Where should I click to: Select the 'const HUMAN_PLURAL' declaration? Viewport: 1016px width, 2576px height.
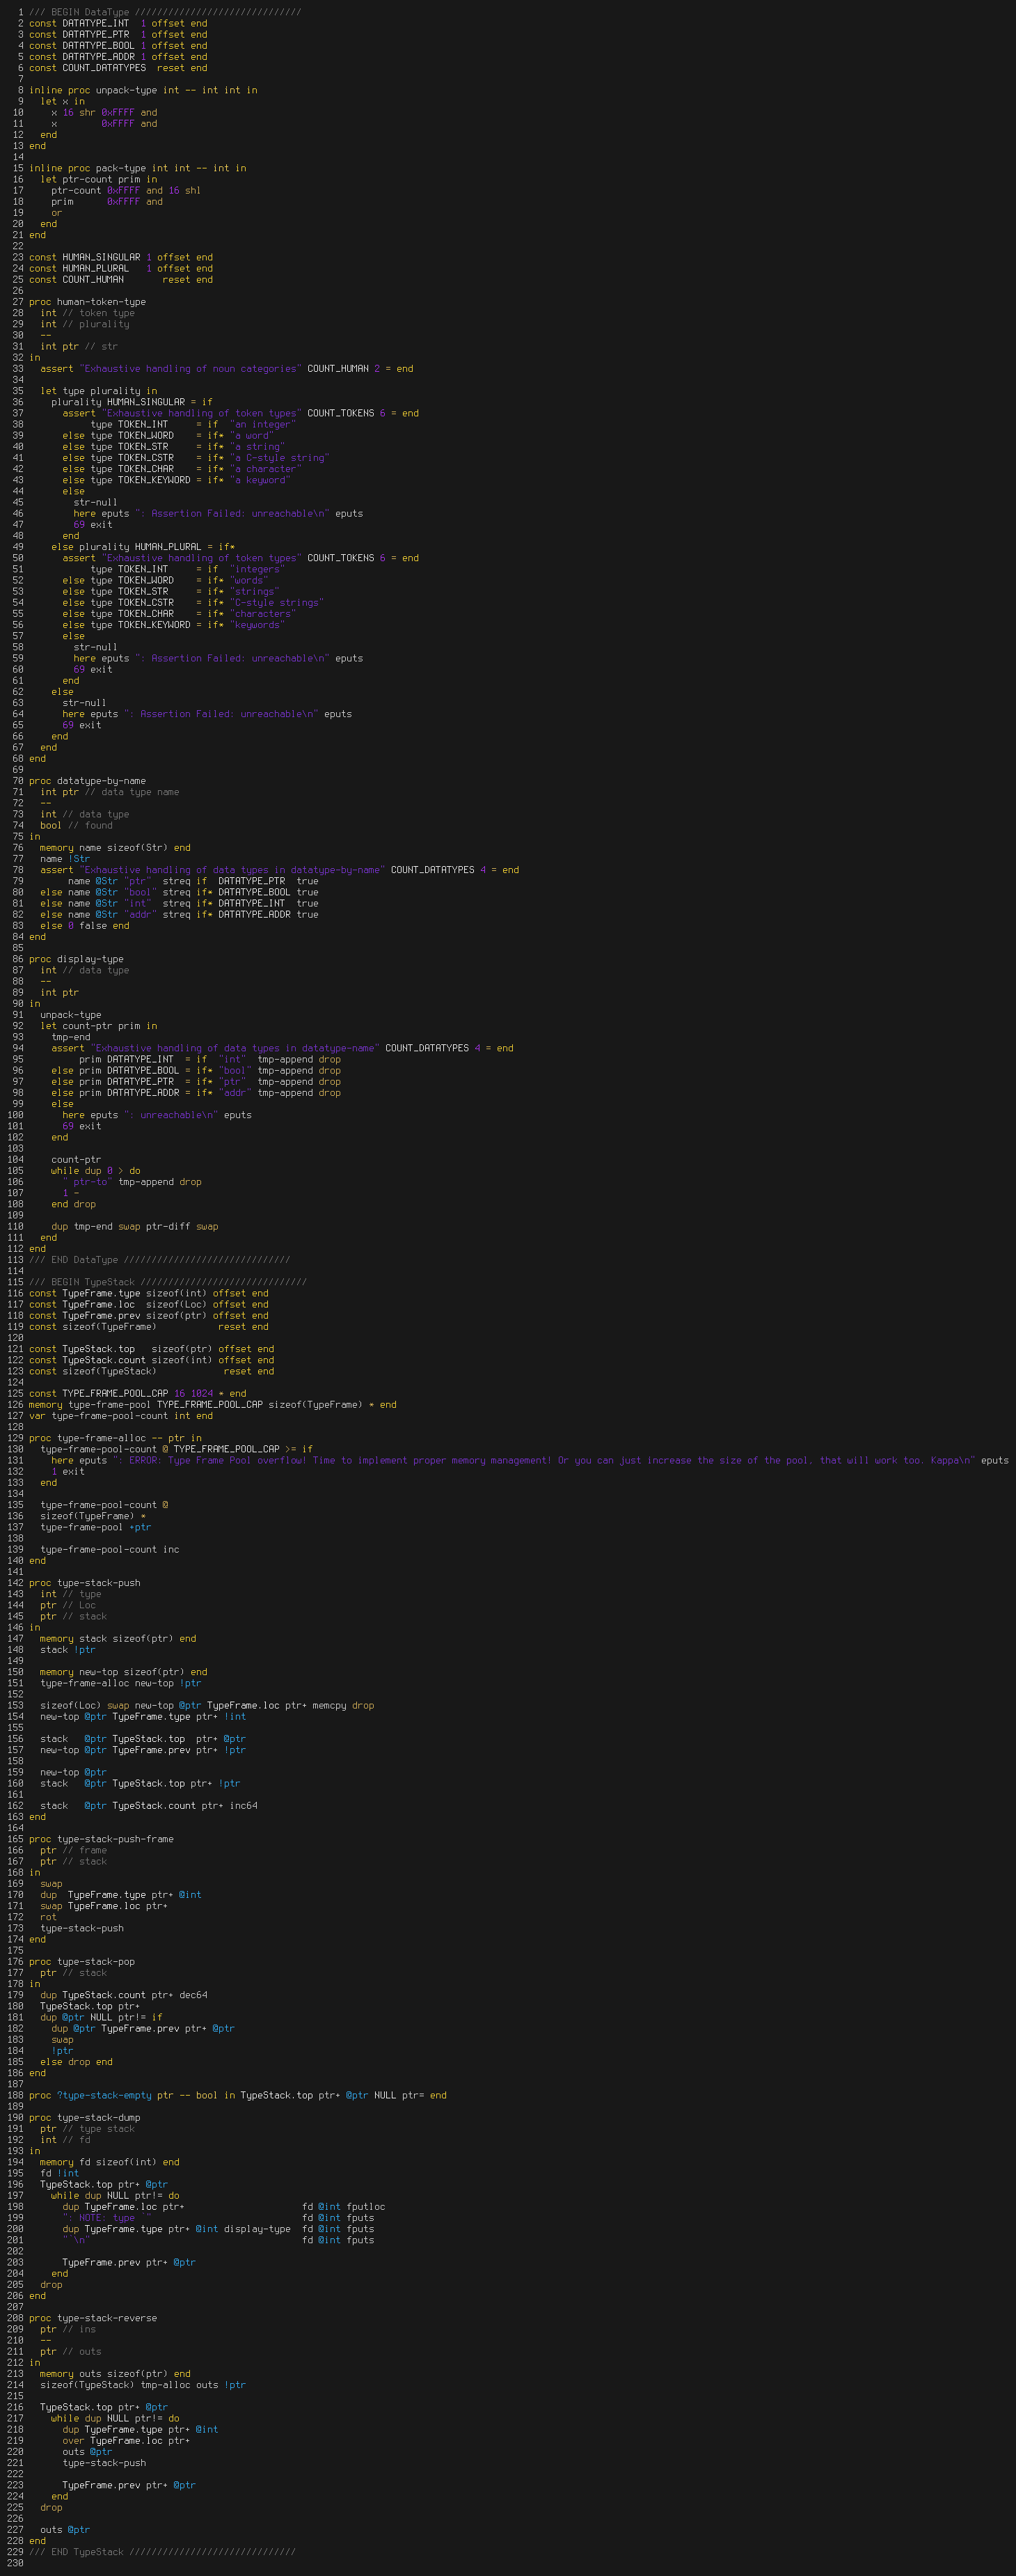121,268
